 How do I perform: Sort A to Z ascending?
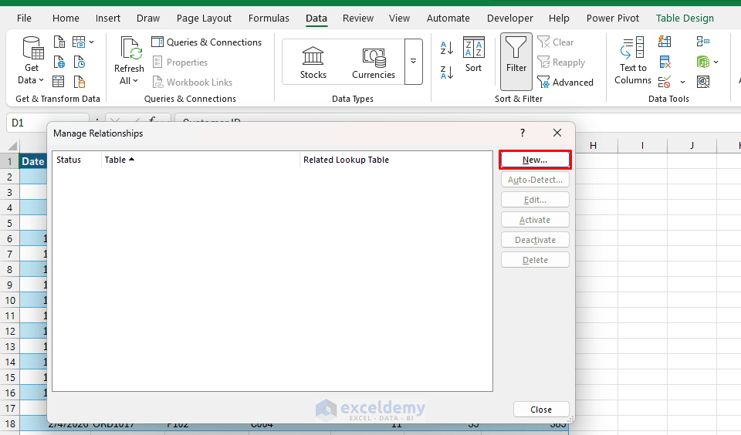click(447, 48)
